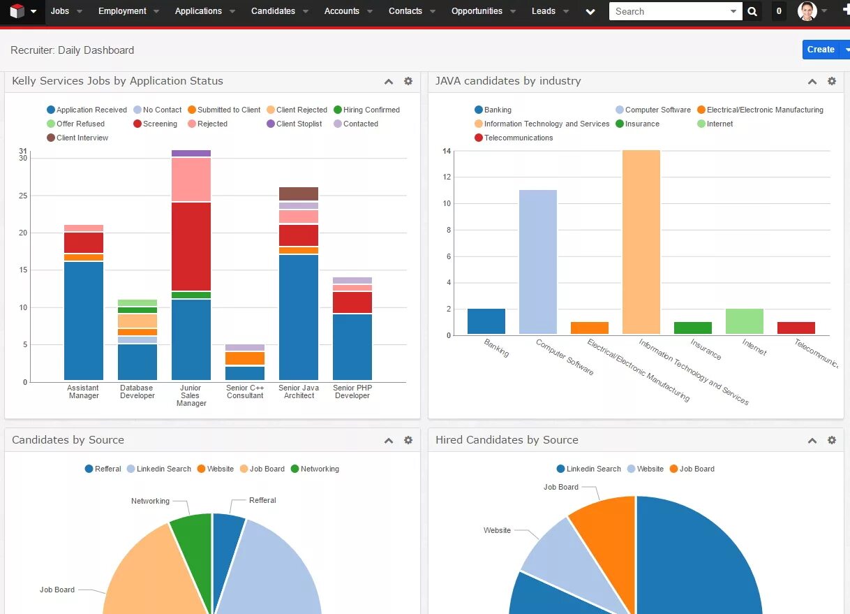Click the Kelly Services Jobs dashlet title
The height and width of the screenshot is (614, 850).
click(x=118, y=81)
